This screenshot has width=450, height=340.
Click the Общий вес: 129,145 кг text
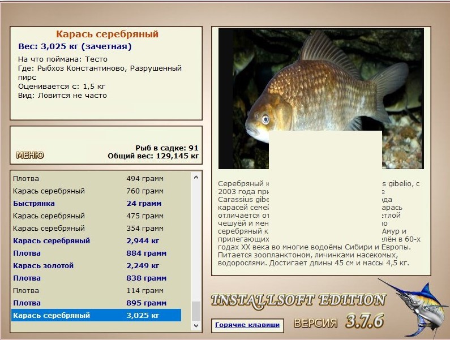(x=153, y=156)
